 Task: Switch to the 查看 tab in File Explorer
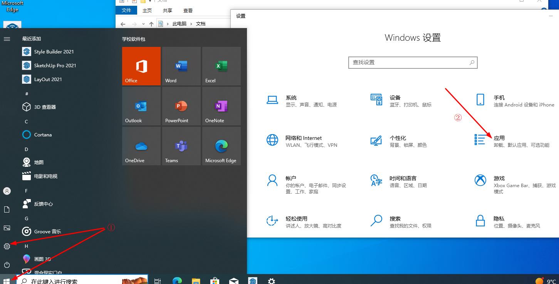(x=188, y=11)
